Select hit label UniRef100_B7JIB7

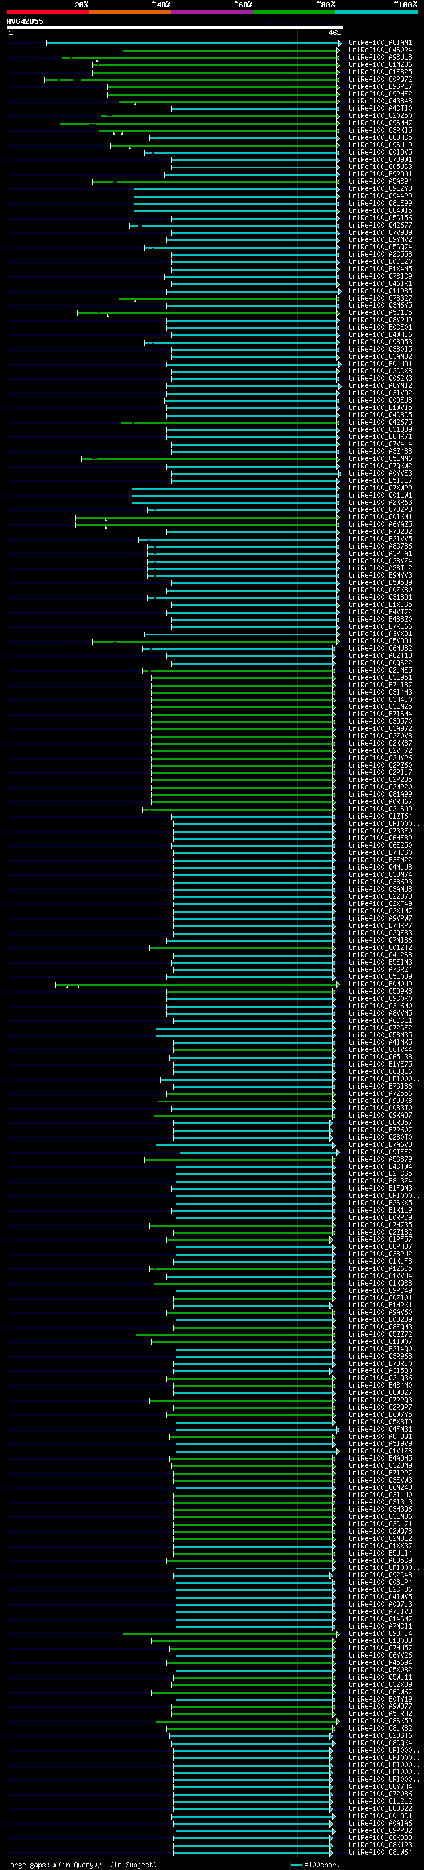click(380, 685)
